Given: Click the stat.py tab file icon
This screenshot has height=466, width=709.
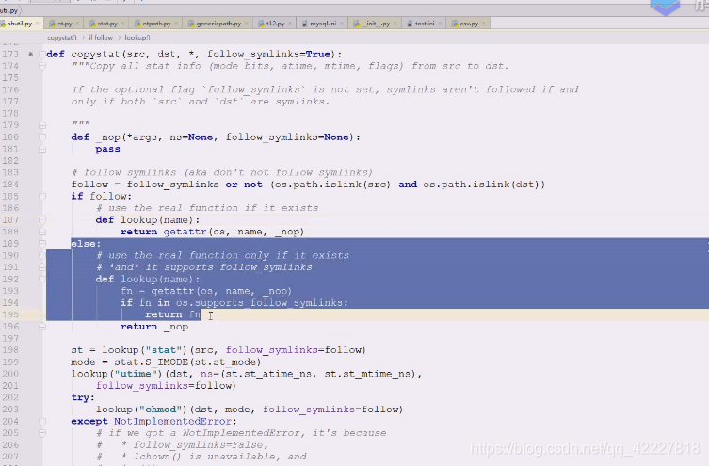Looking at the screenshot, I should [x=92, y=24].
